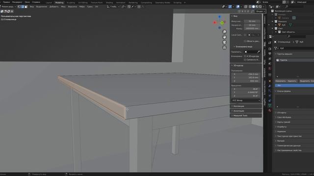
Task: Expand the MeasureIt Tools panel
Action: (246, 115)
